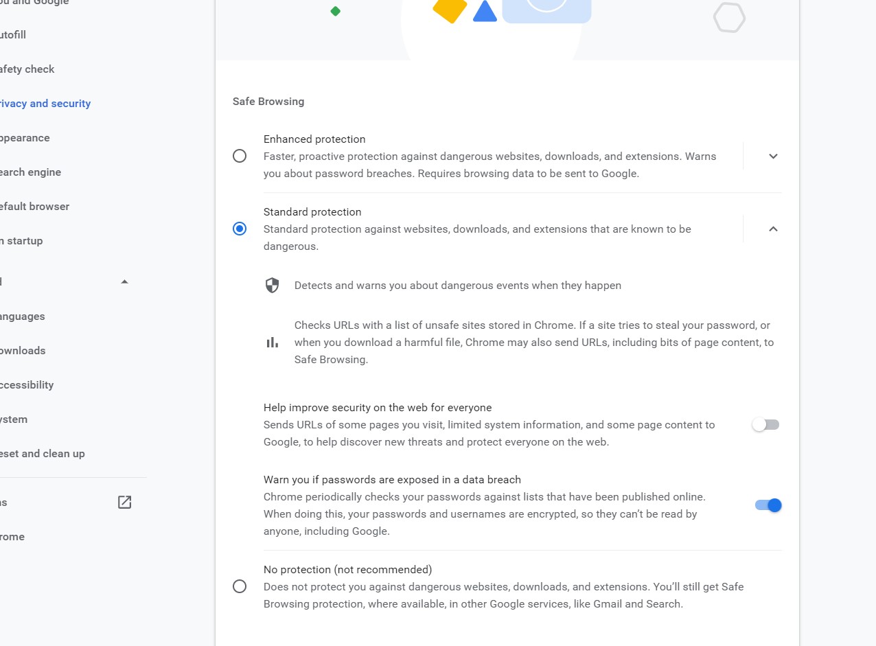Select Standard protection radio button
The image size is (876, 646).
pyautogui.click(x=240, y=229)
